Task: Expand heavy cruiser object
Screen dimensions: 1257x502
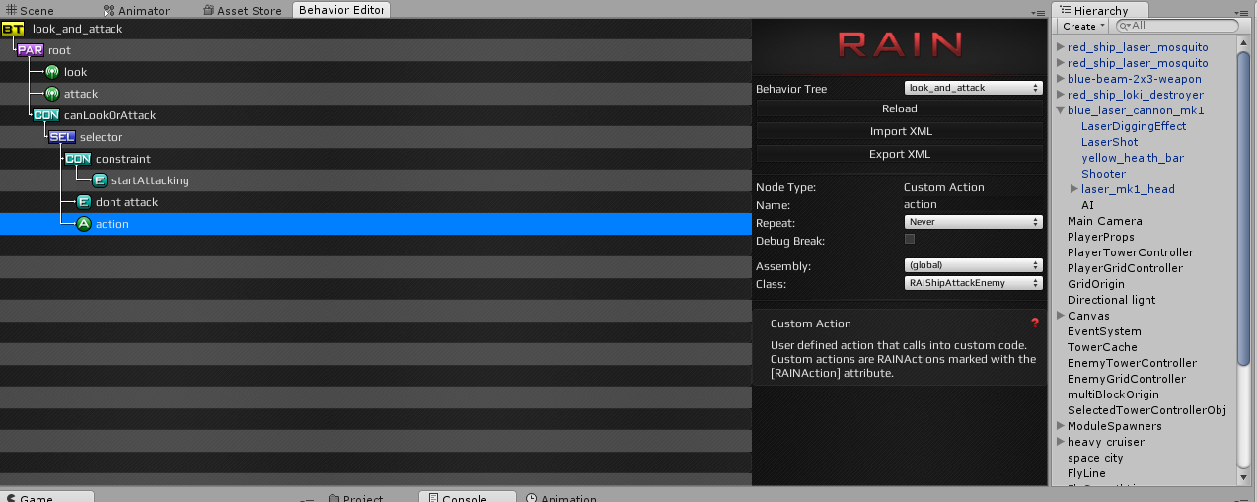Action: coord(1061,442)
